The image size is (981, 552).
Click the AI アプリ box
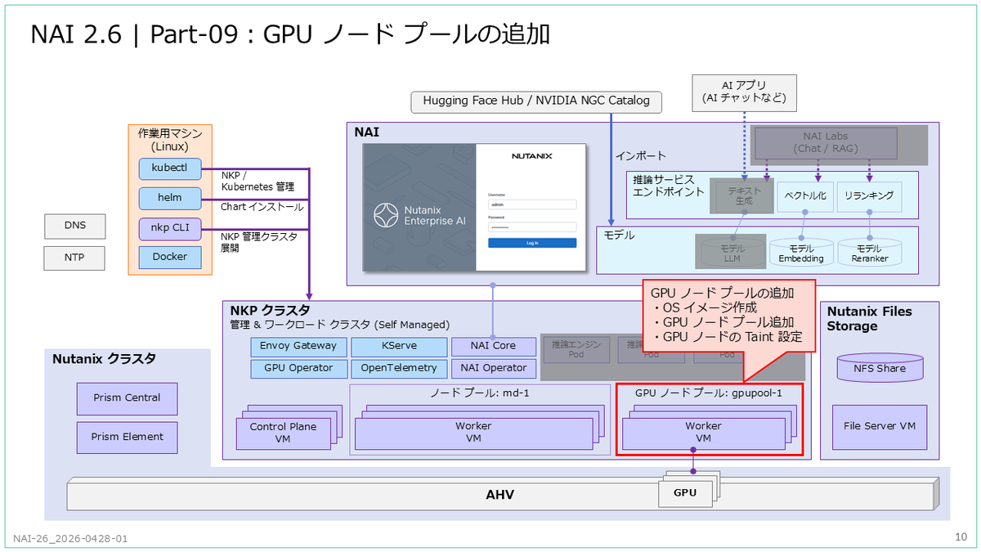coord(744,92)
